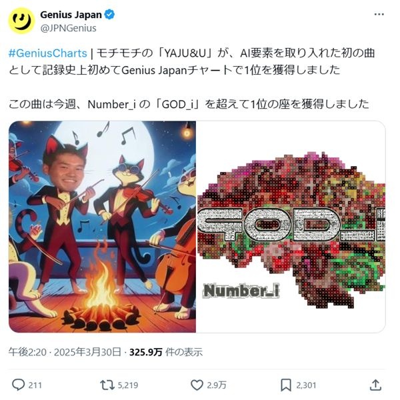
Task: Open the Genius Japan display name
Action: (71, 15)
